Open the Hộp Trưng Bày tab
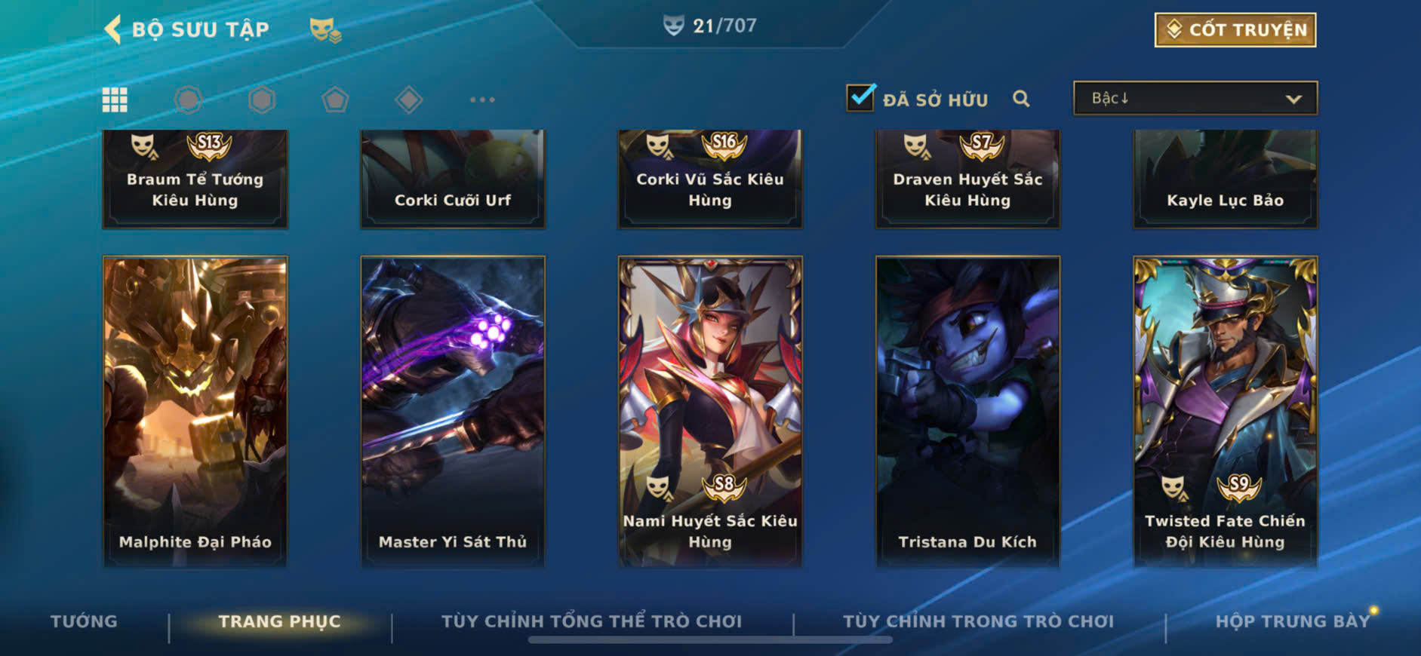1421x656 pixels. pos(1292,621)
